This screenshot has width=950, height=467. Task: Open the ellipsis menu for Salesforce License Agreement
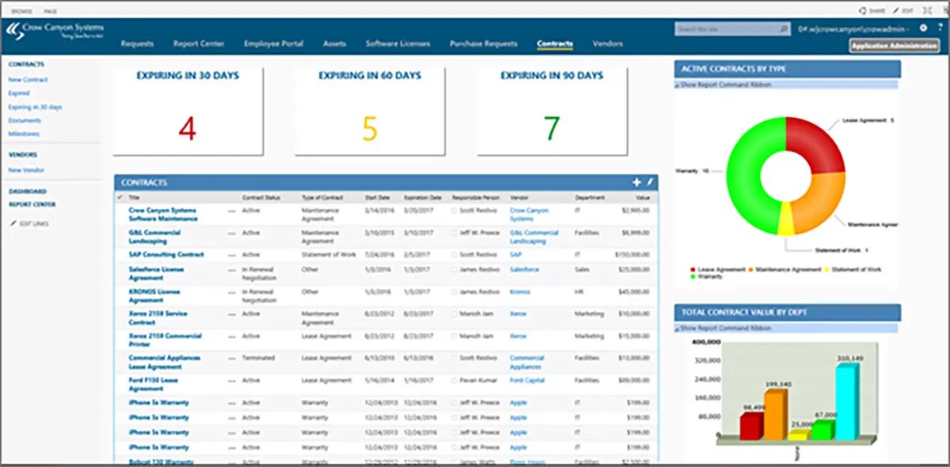pos(232,270)
